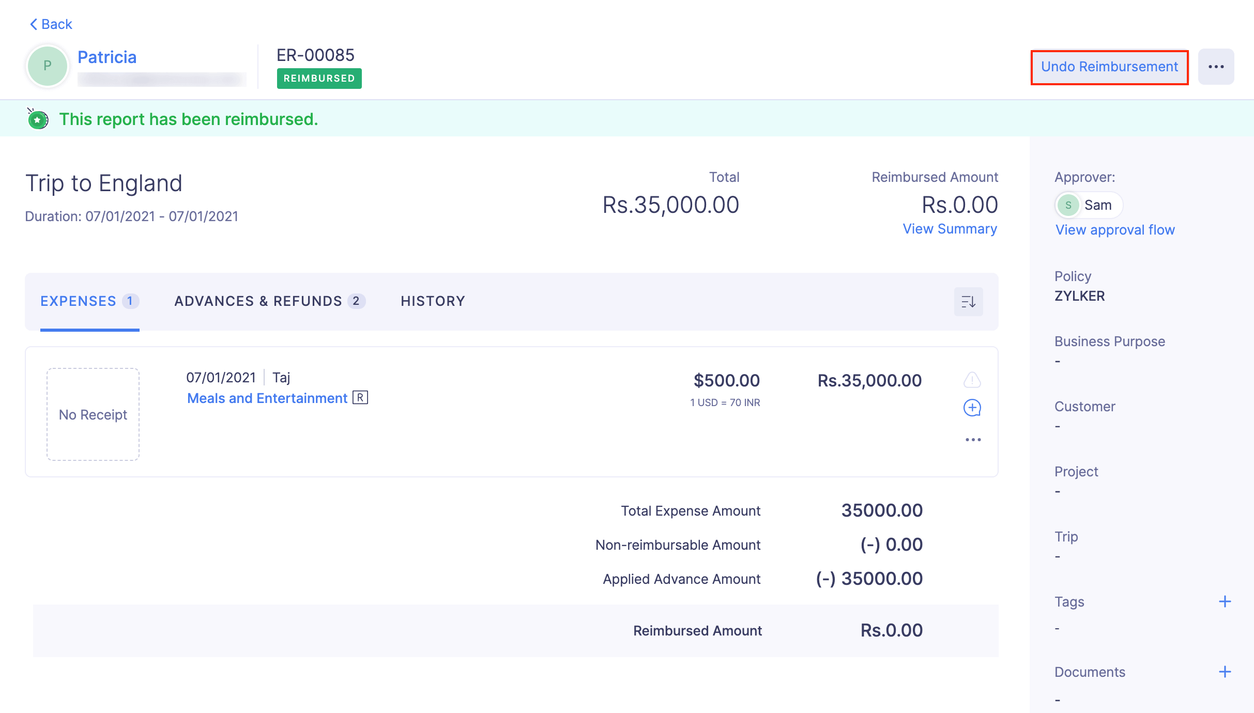Viewport: 1254px width, 713px height.
Task: Click the Undo Reimbursement button
Action: (1109, 66)
